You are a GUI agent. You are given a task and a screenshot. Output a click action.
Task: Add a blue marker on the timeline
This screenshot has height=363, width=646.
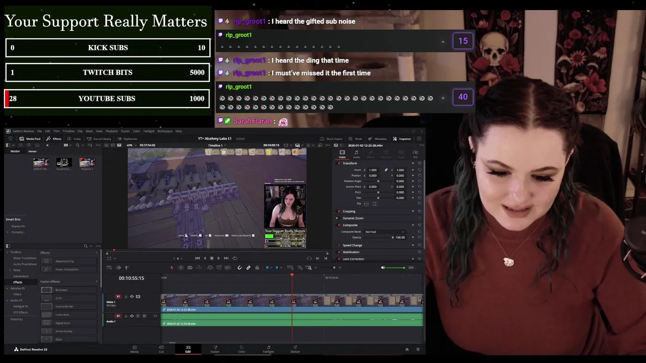[x=277, y=268]
